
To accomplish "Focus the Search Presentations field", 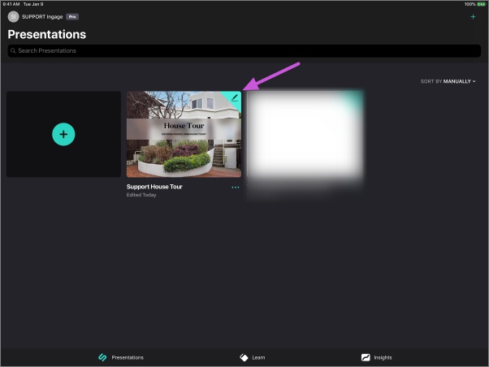I will (244, 50).
